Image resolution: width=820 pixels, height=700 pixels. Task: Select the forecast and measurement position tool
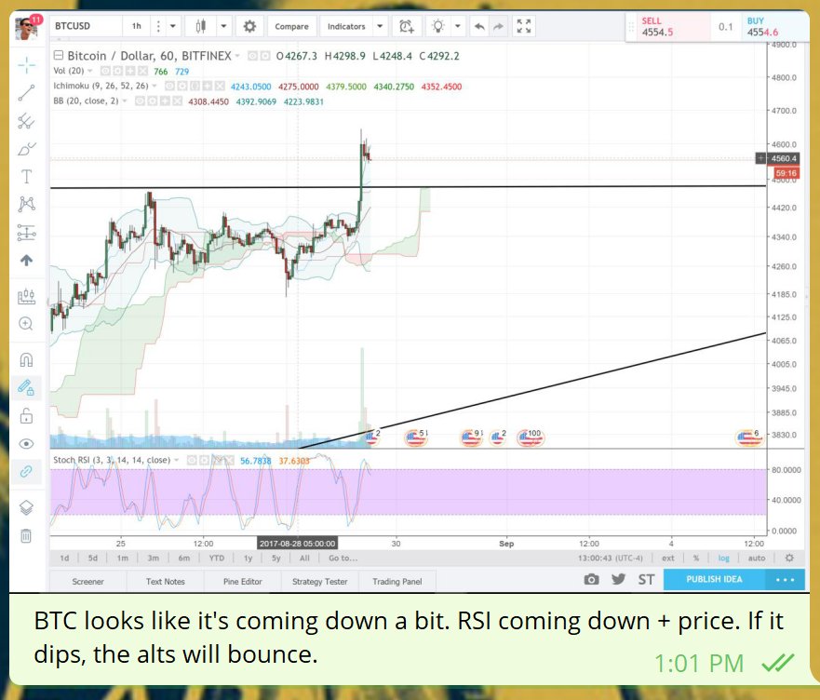click(x=26, y=233)
